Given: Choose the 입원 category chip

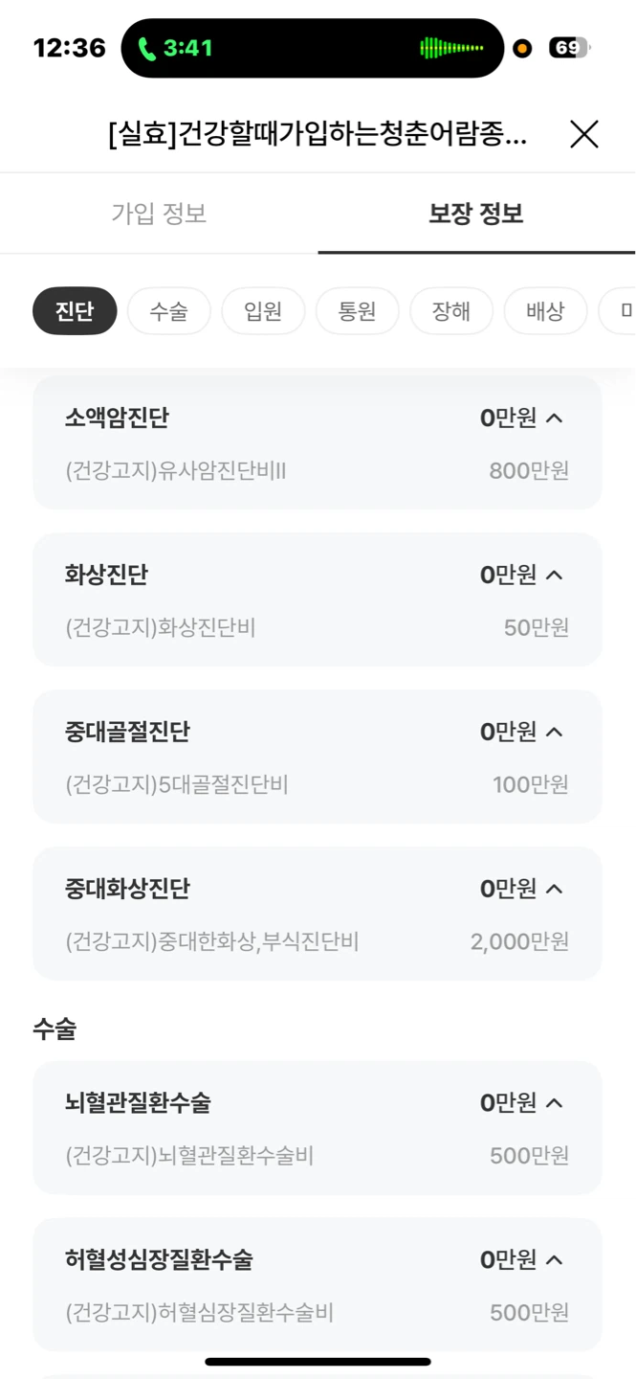Looking at the screenshot, I should 263,311.
